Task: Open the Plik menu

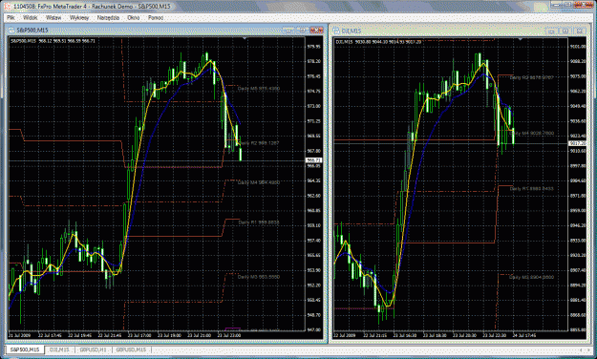Action: (11, 18)
